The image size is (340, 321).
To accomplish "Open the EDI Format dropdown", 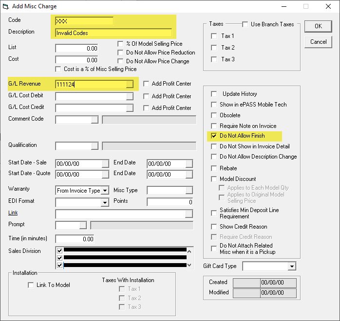I will click(x=105, y=202).
